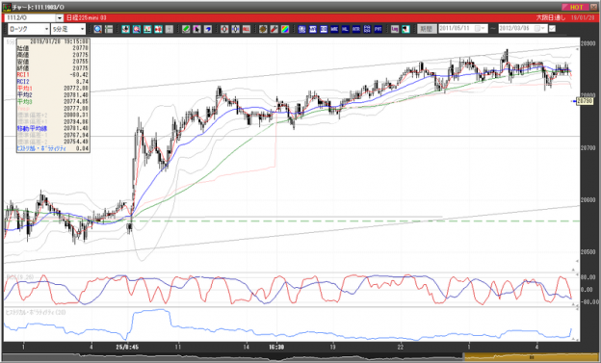Toggle the Log scale icon
Screen dimensions: 601x363
(x=395, y=29)
